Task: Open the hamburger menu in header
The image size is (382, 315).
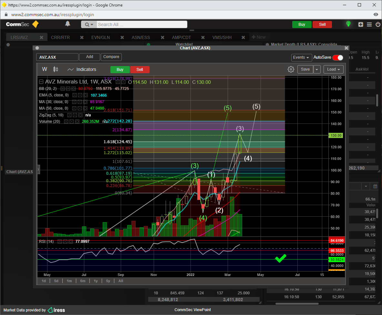Action: (x=369, y=25)
